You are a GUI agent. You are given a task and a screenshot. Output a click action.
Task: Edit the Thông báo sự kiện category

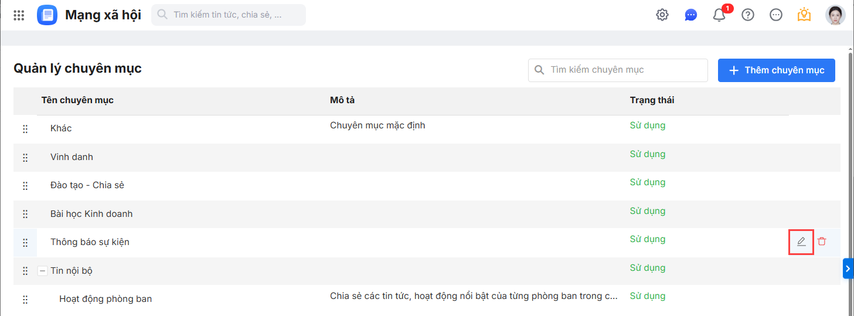point(801,242)
